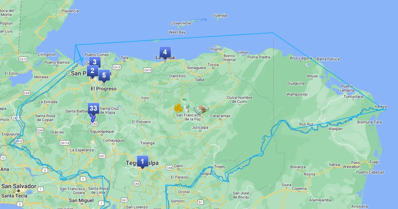398x209 pixels.
Task: Click the Catacamas city label
Action: 220,116
